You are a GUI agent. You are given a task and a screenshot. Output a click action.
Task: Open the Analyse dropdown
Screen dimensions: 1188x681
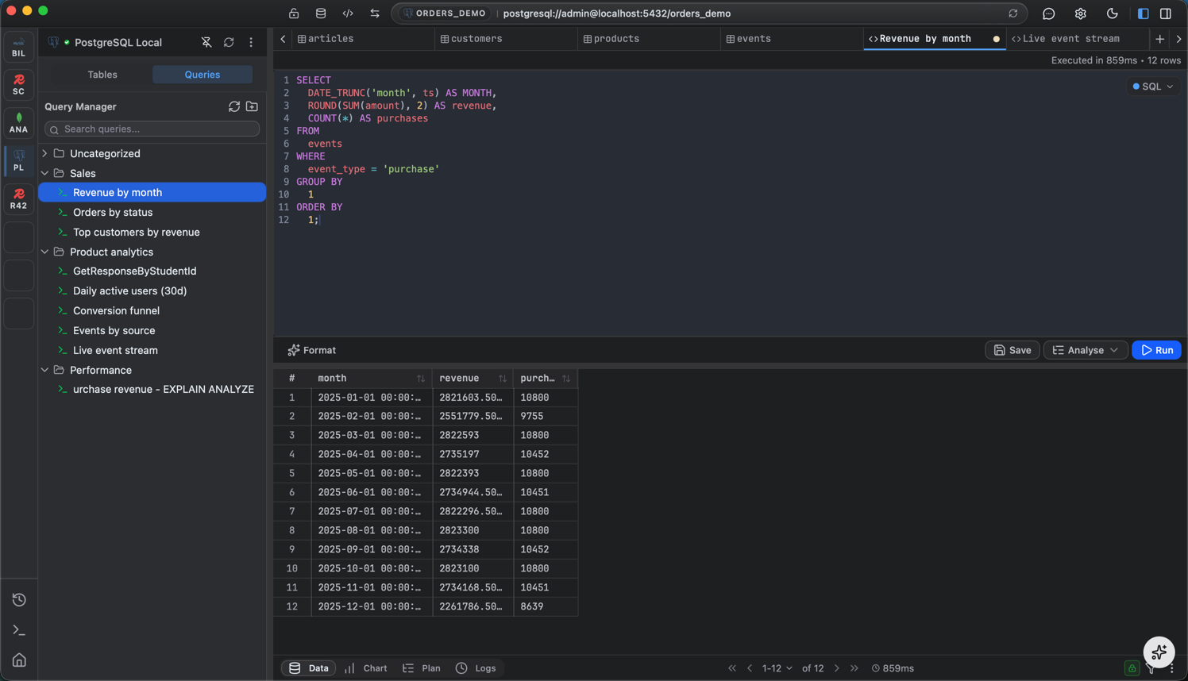tap(1086, 350)
